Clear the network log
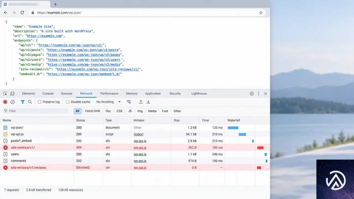 point(12,102)
